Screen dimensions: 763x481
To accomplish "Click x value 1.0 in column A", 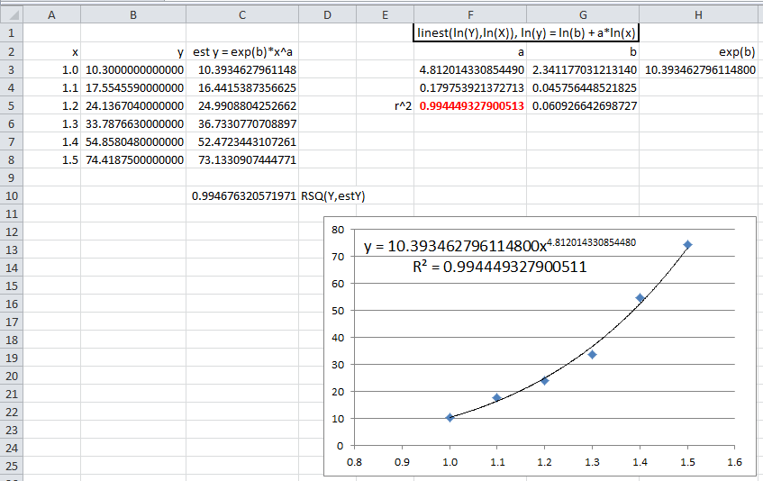I will pyautogui.click(x=51, y=69).
